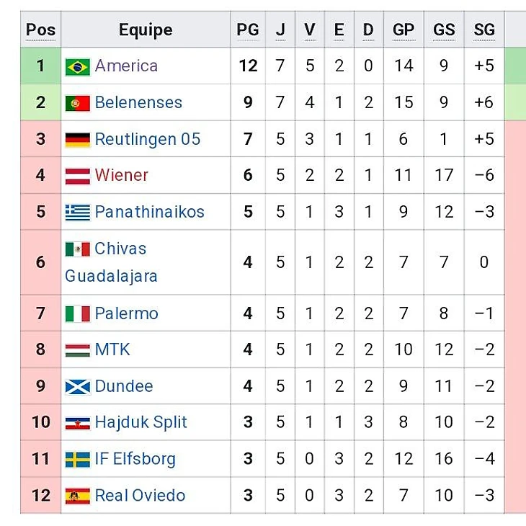
Task: Follow the red Wiener link
Action: (121, 175)
